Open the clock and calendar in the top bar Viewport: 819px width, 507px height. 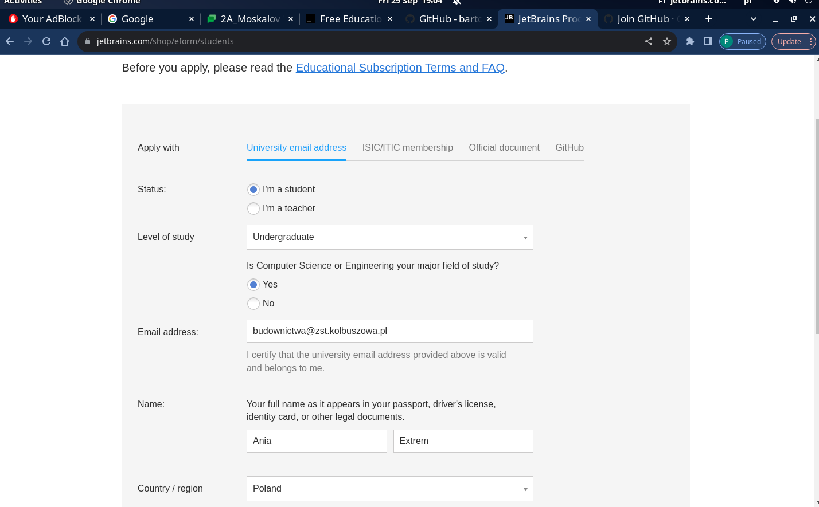click(410, 2)
